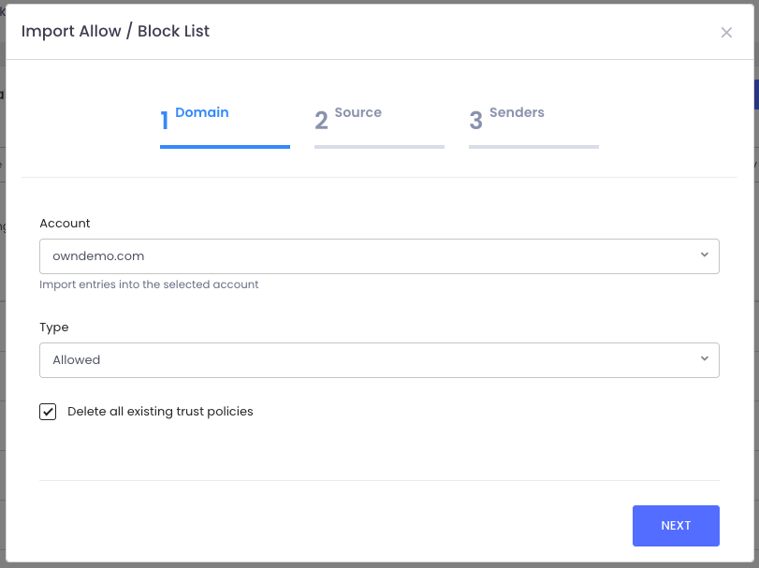Open the Account dropdown showing owndemo.com
The image size is (759, 568).
pyautogui.click(x=365, y=255)
